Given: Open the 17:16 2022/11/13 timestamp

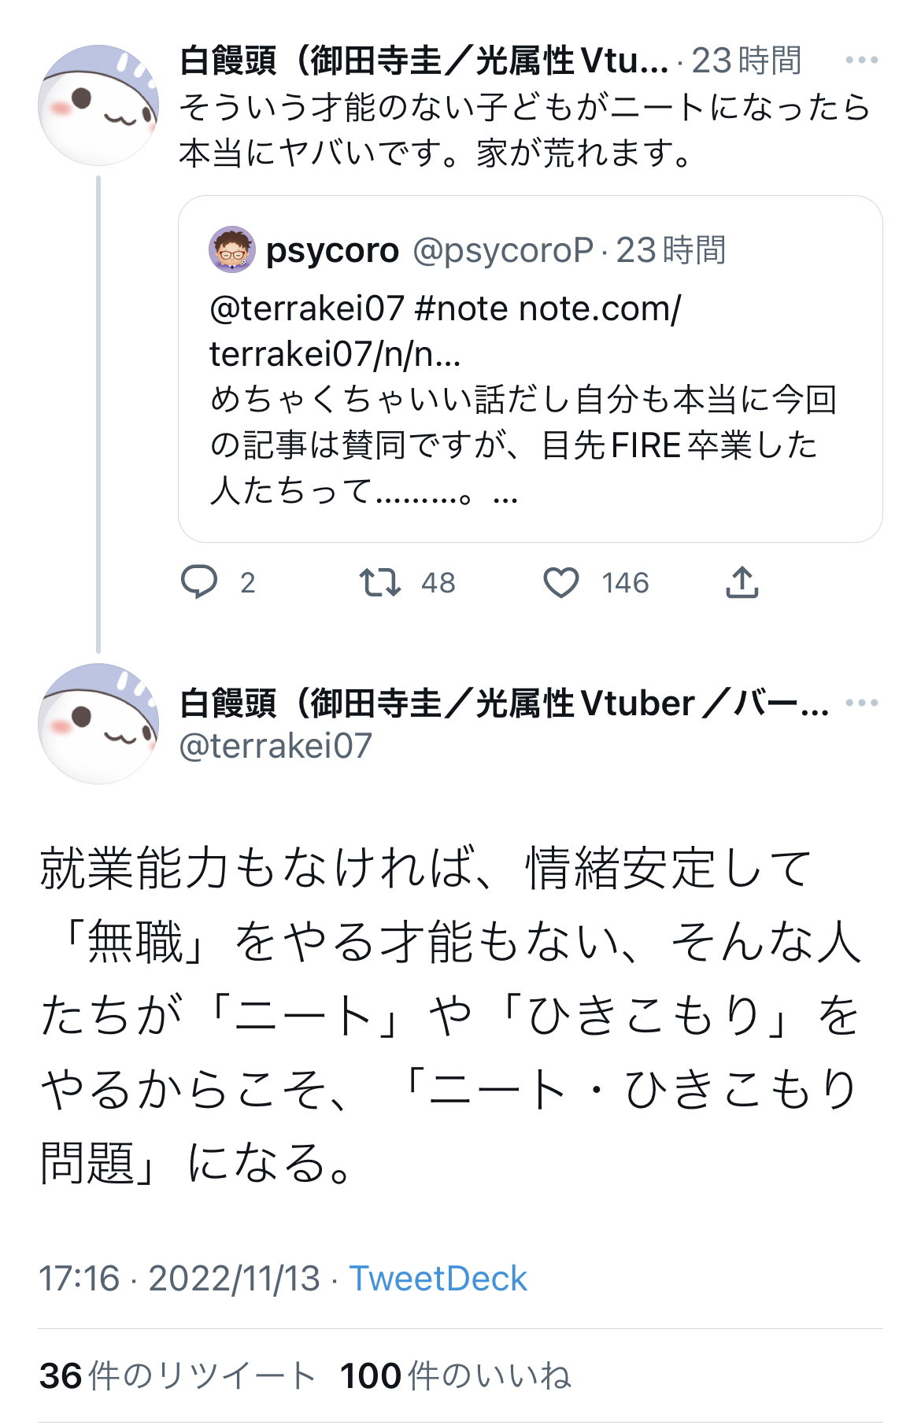Looking at the screenshot, I should coord(179,1279).
